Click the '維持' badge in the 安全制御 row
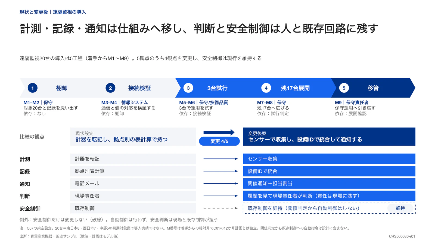This screenshot has width=435, height=244. pyautogui.click(x=400, y=208)
